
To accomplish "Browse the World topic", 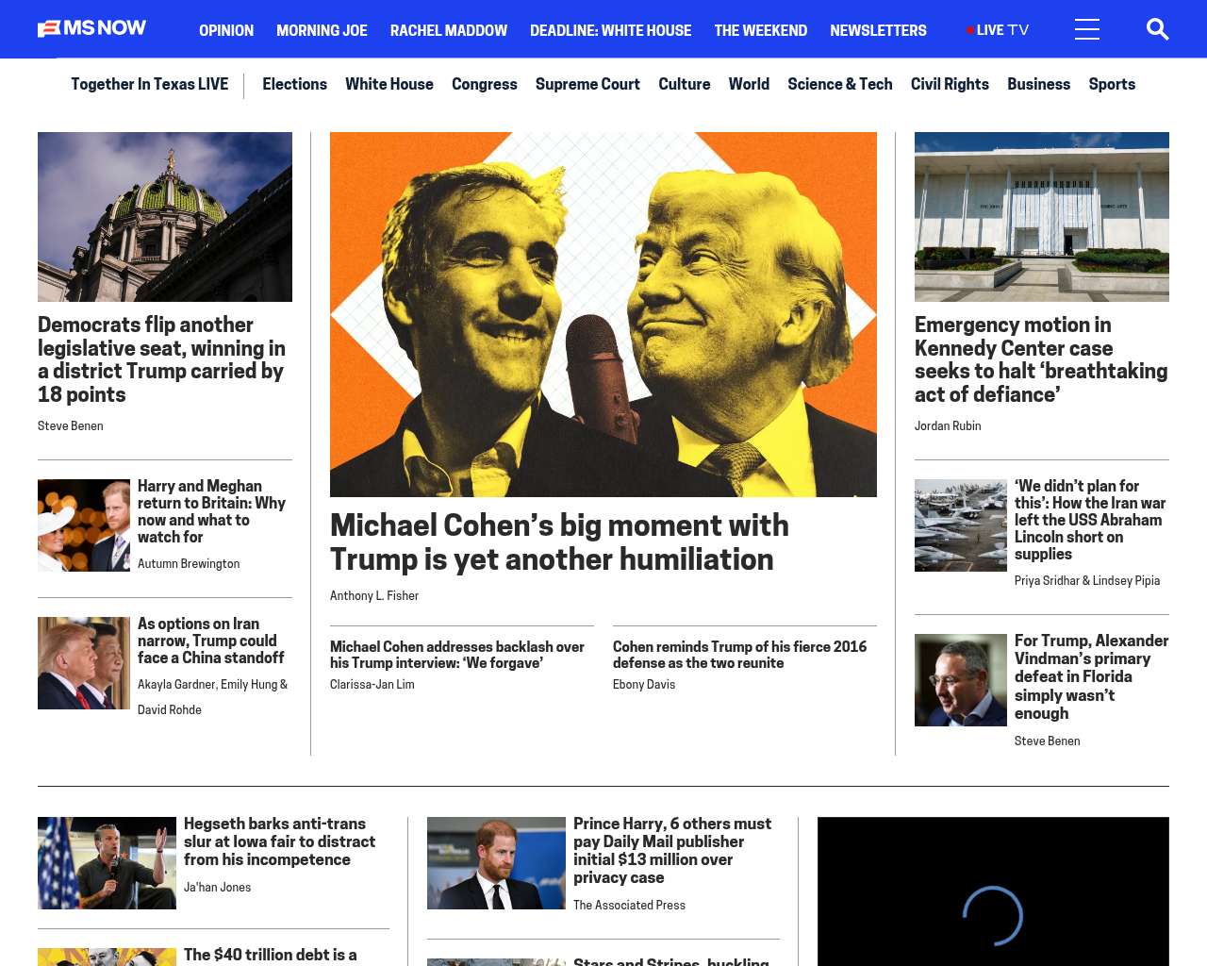I will tap(749, 84).
